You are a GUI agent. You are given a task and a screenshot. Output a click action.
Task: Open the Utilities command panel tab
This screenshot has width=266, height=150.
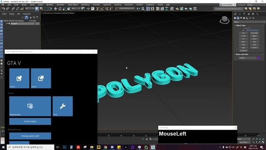point(257,14)
